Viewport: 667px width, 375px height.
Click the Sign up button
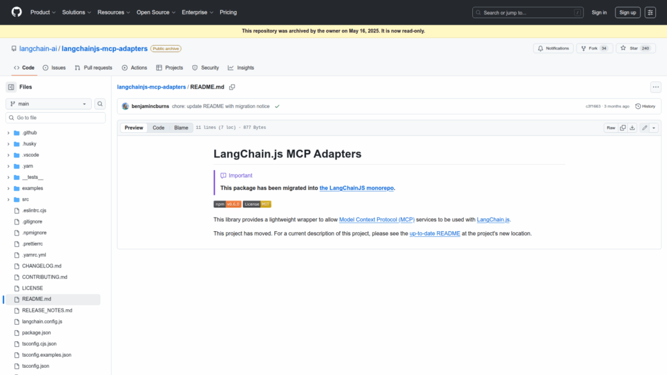[x=627, y=12]
